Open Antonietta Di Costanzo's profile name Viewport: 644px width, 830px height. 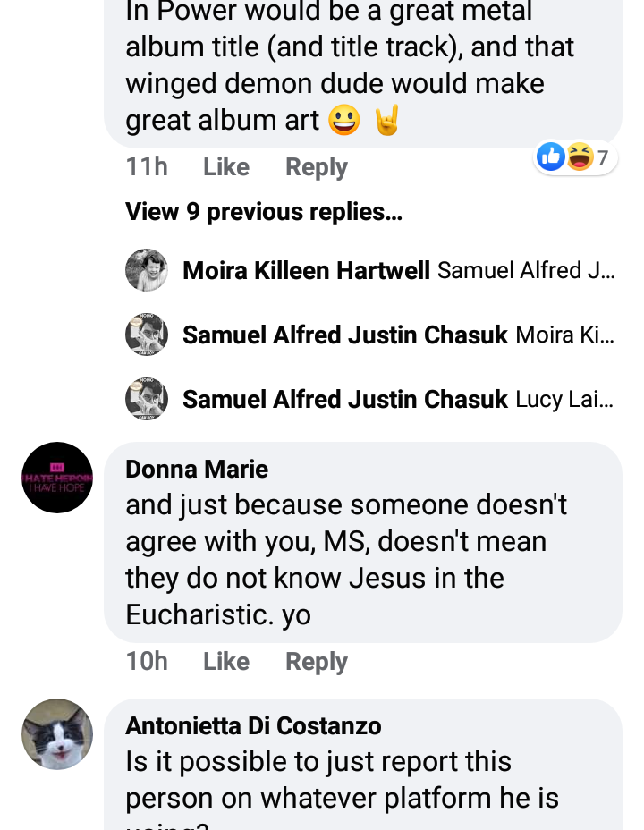point(253,725)
